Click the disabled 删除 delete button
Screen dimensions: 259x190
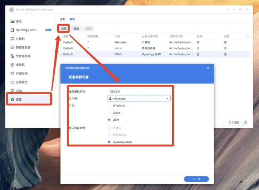coord(89,29)
